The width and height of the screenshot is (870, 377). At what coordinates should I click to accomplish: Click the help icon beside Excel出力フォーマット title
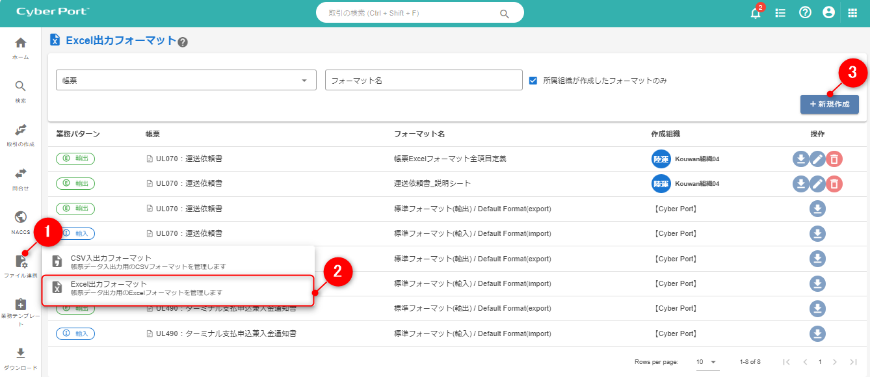tap(183, 42)
